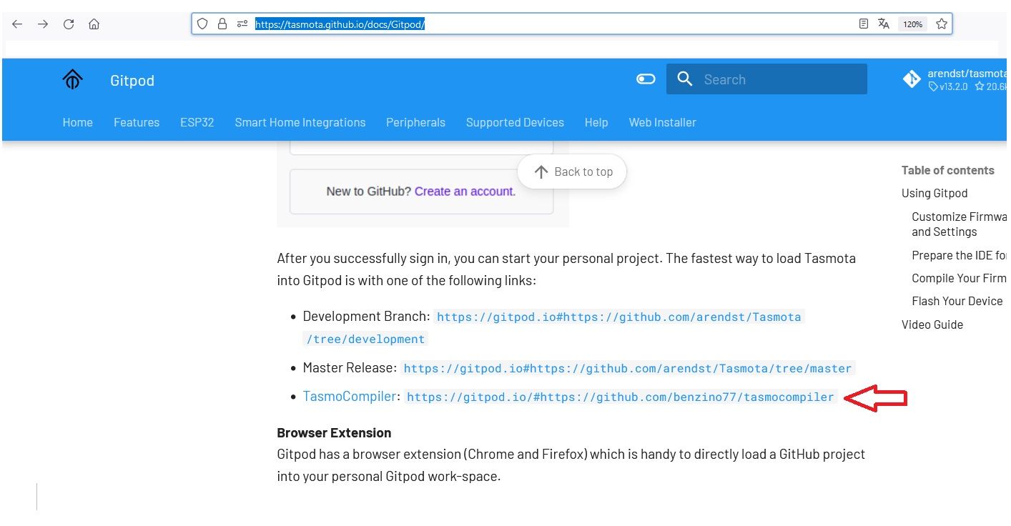Click the Gitpod page title
The height and width of the screenshot is (526, 1011).
tap(132, 80)
